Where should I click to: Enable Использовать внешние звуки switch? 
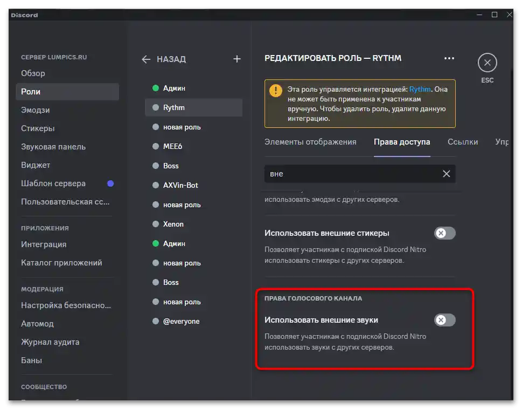pos(444,320)
